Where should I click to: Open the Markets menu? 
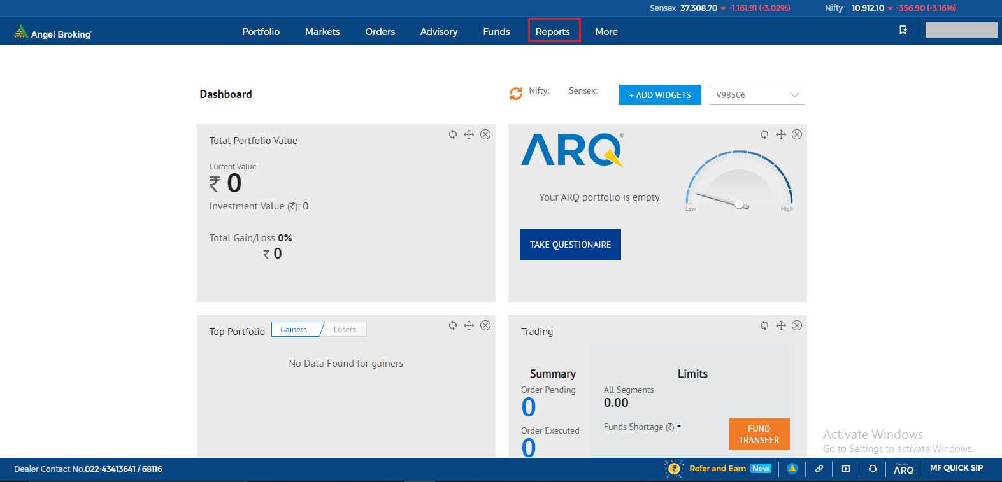[322, 32]
